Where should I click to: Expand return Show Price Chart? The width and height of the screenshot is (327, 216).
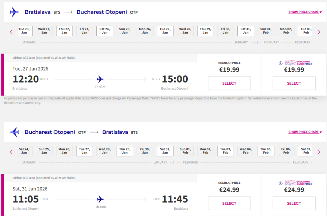[x=305, y=132]
